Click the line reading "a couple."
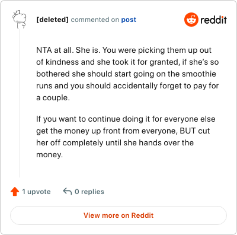The height and width of the screenshot is (235, 237). tap(53, 98)
